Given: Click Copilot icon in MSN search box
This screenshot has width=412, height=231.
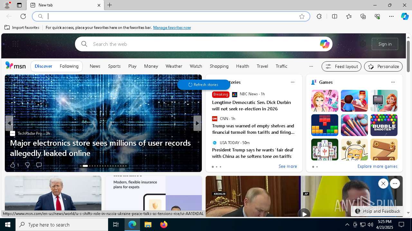Looking at the screenshot, I should click(x=324, y=44).
